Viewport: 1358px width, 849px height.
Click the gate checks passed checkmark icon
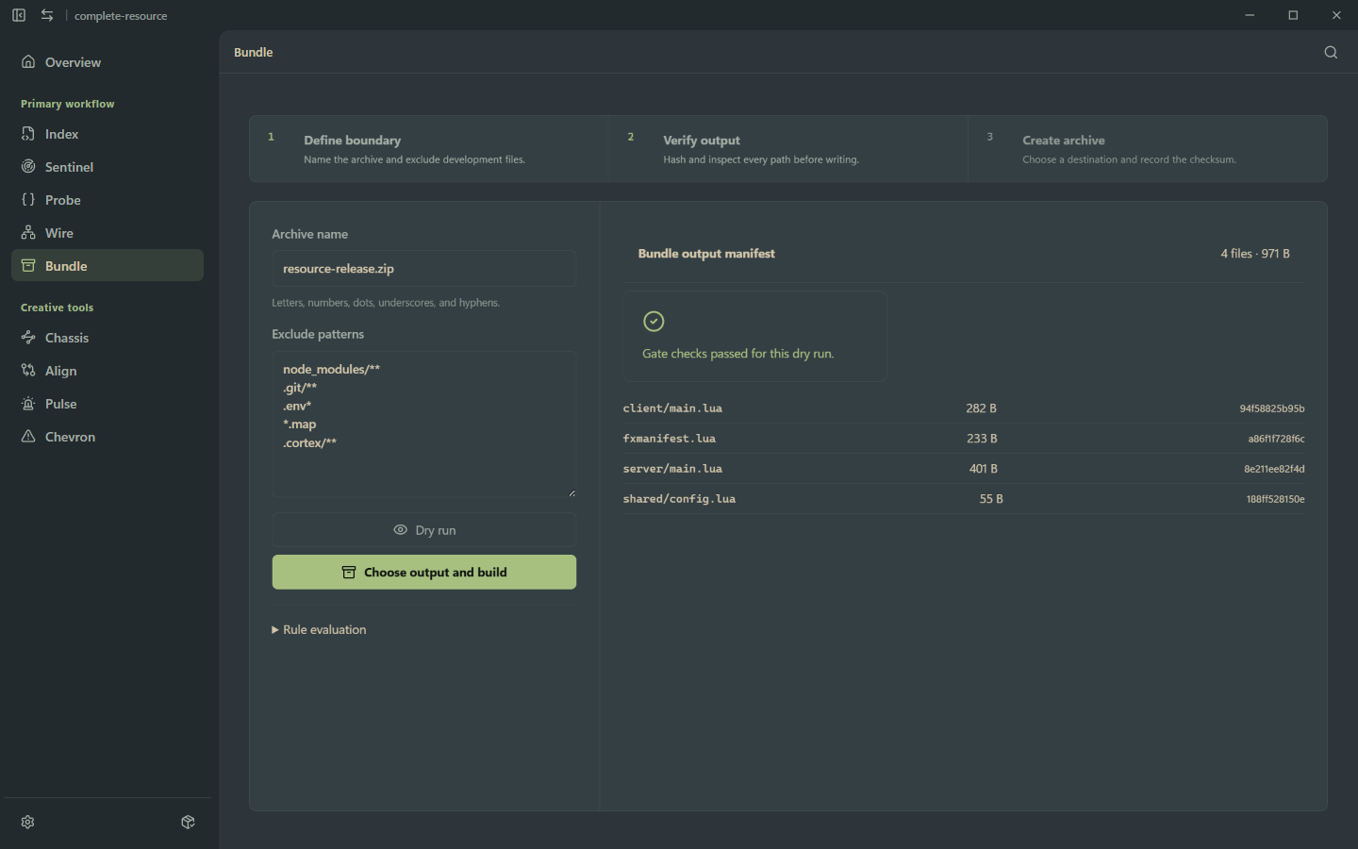pos(654,322)
